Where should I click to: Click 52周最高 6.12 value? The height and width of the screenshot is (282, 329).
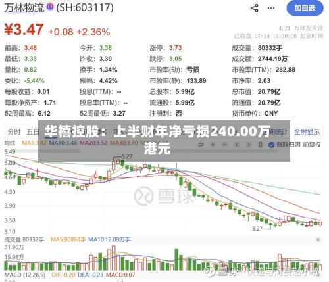[x=44, y=114]
